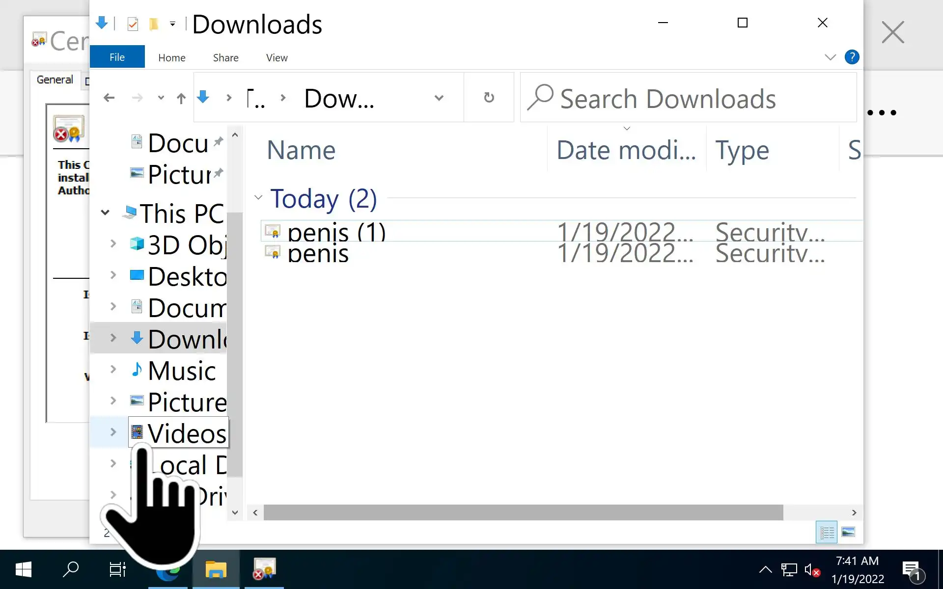
Task: Click the Refresh address bar button
Action: pos(489,98)
